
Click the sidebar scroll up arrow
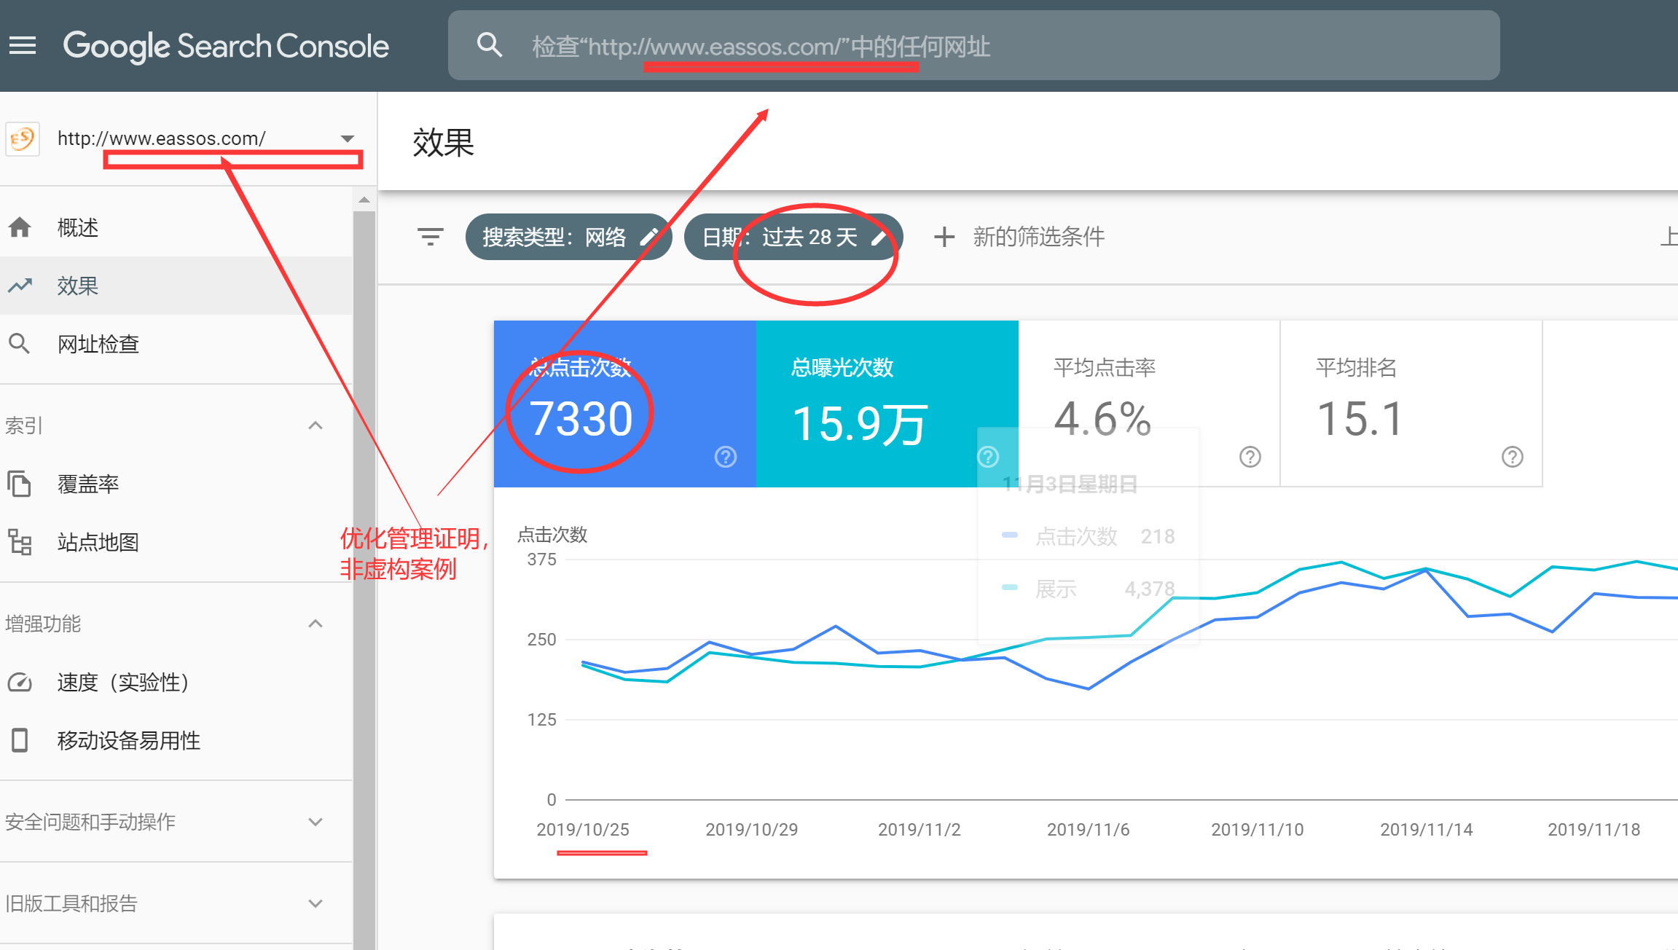[364, 200]
